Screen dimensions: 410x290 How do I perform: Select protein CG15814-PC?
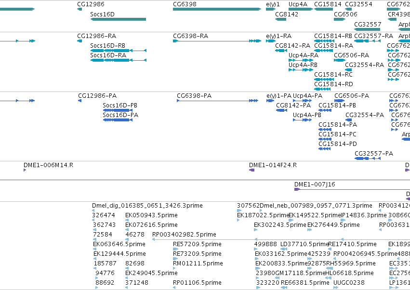[x=325, y=140]
